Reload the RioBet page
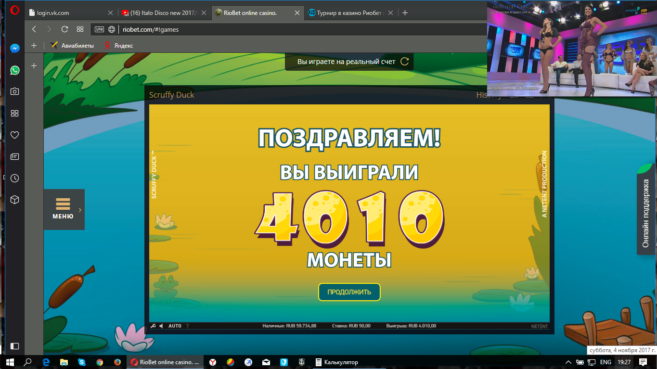657x369 pixels. click(x=64, y=29)
